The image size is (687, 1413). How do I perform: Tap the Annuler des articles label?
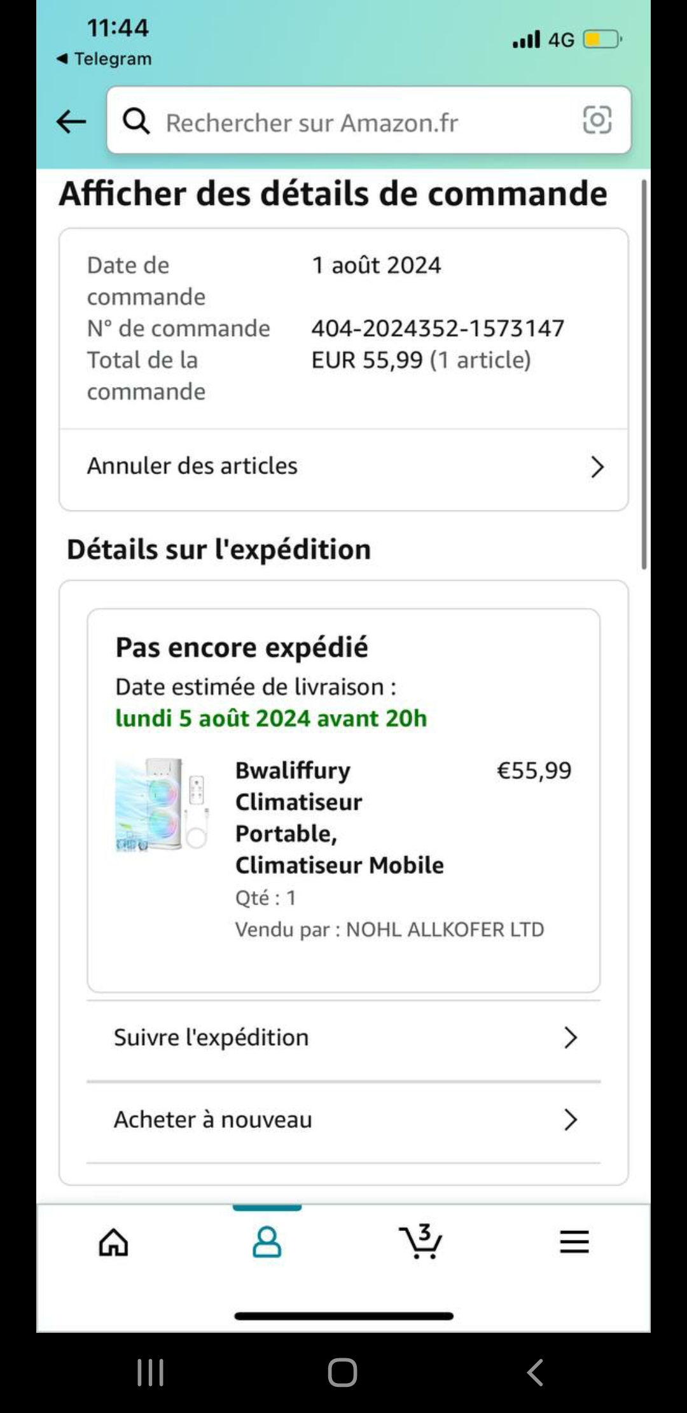point(192,466)
